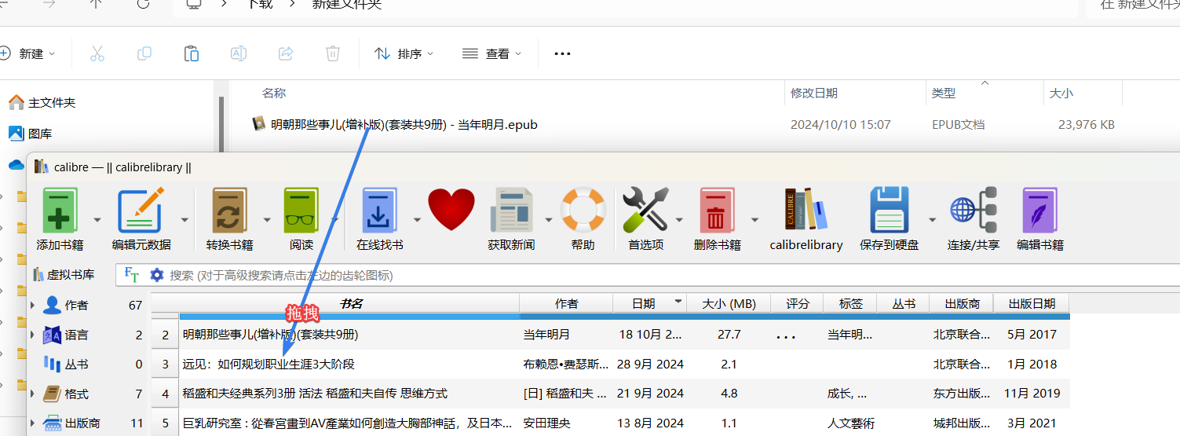
Task: Open the Connect/share icon (连接/共享)
Action: click(973, 210)
